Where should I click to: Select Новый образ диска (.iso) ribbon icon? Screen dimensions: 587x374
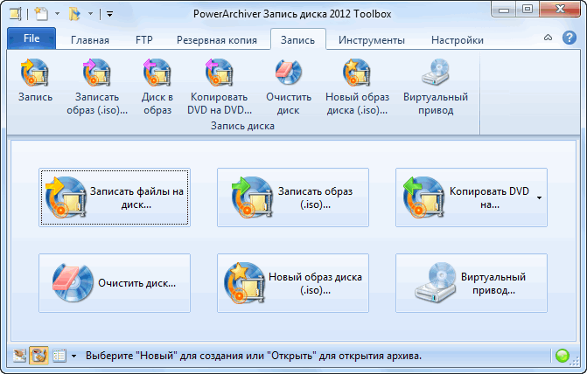point(357,87)
